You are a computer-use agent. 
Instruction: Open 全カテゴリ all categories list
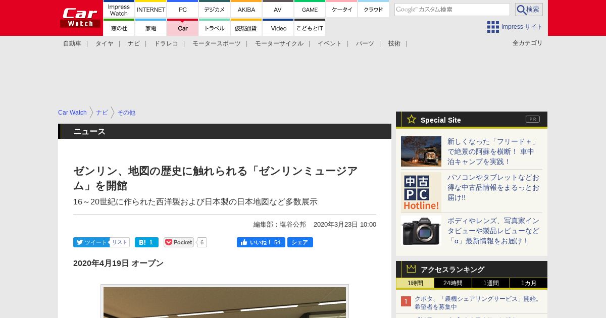point(528,43)
